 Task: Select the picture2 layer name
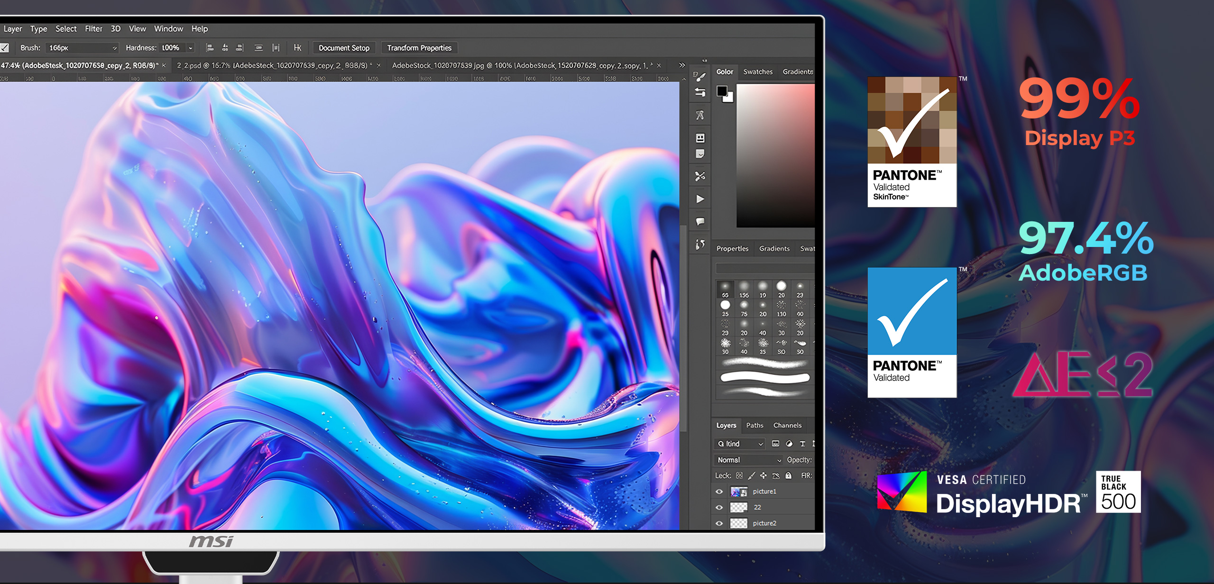tap(764, 523)
